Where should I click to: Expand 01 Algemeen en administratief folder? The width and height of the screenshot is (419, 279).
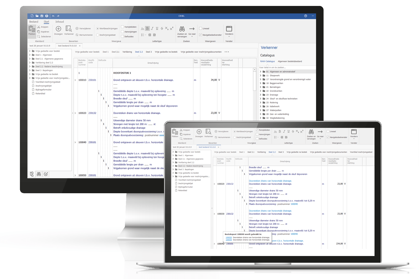pyautogui.click(x=260, y=72)
